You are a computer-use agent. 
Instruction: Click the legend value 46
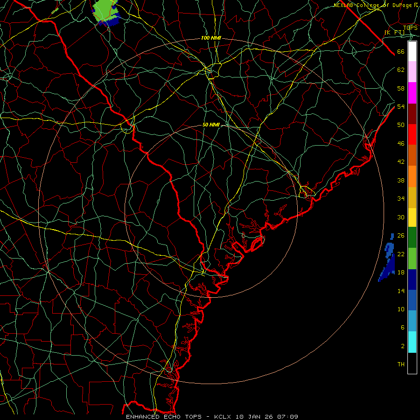point(401,144)
